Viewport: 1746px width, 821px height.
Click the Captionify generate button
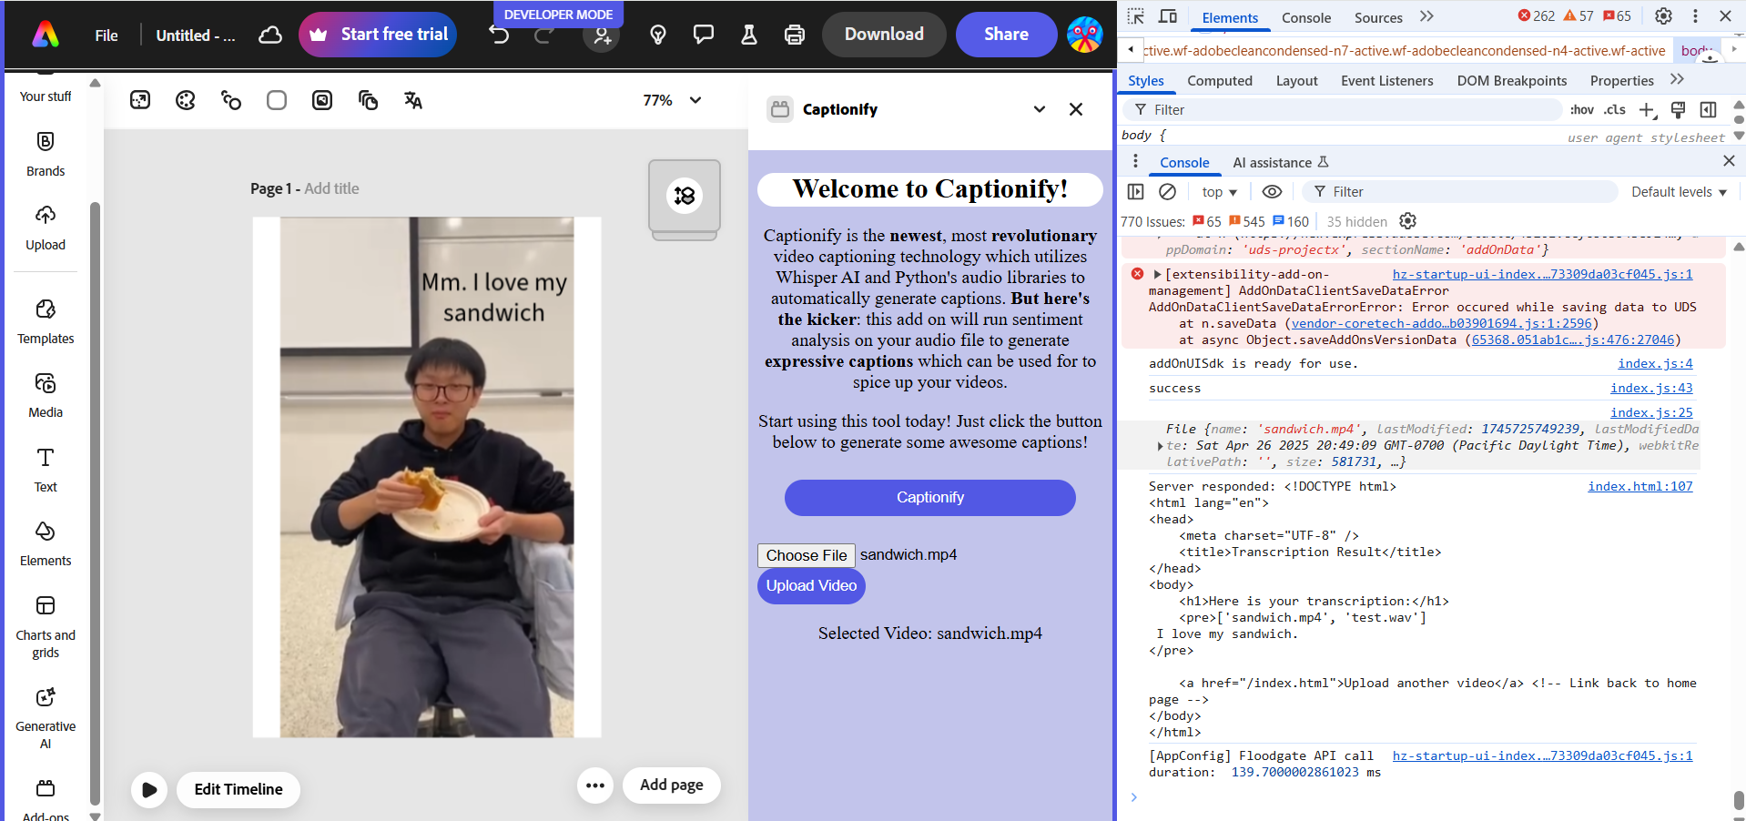[x=929, y=497]
